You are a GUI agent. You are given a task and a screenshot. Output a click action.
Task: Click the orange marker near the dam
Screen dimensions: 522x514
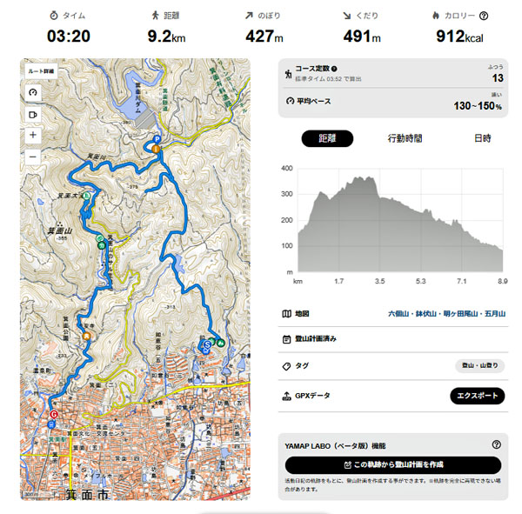point(157,149)
